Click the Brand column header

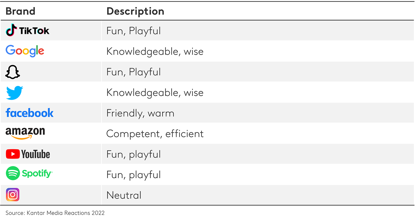point(20,11)
